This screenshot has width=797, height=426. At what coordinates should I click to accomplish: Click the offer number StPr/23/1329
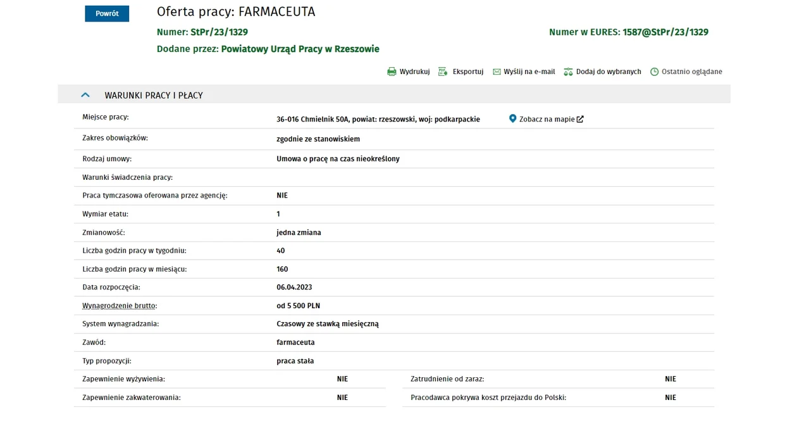pyautogui.click(x=219, y=32)
